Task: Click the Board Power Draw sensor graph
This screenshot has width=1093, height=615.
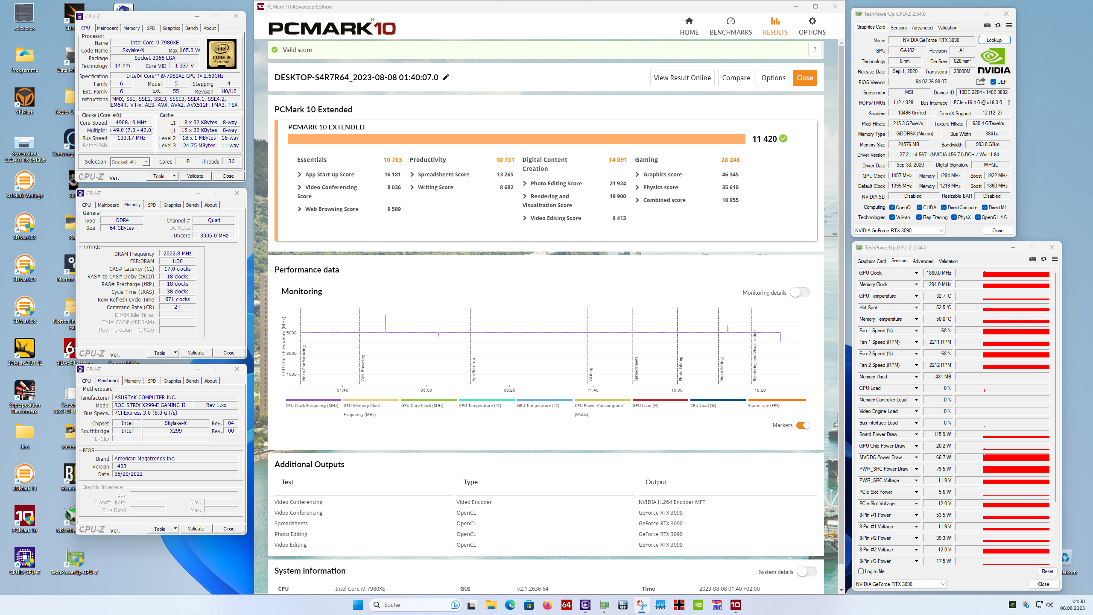Action: [x=1002, y=434]
